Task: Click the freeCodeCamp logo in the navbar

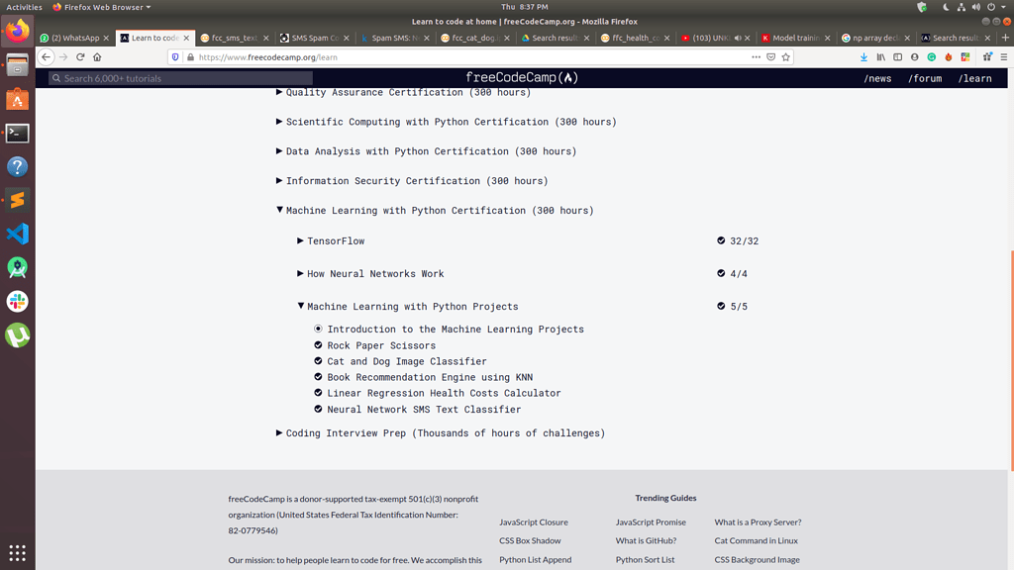Action: pyautogui.click(x=522, y=77)
